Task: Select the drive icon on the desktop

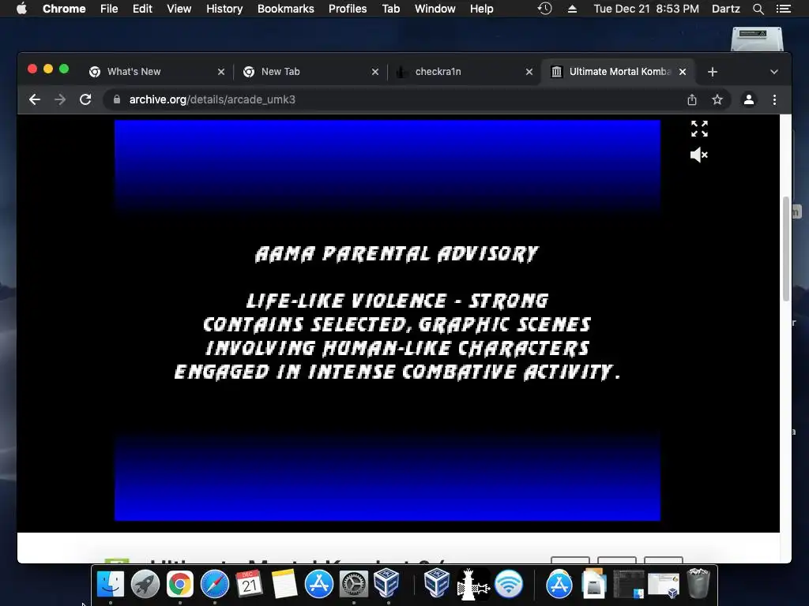Action: click(x=757, y=39)
